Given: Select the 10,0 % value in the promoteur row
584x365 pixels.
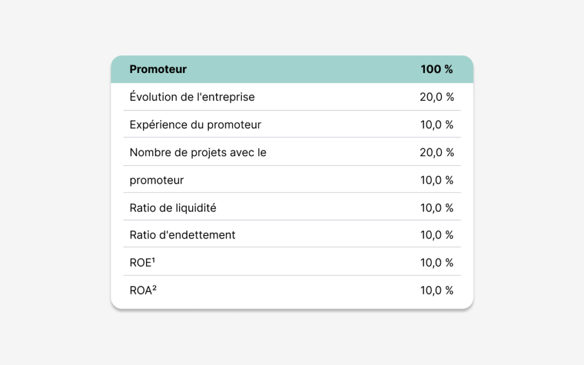Looking at the screenshot, I should click(x=437, y=180).
